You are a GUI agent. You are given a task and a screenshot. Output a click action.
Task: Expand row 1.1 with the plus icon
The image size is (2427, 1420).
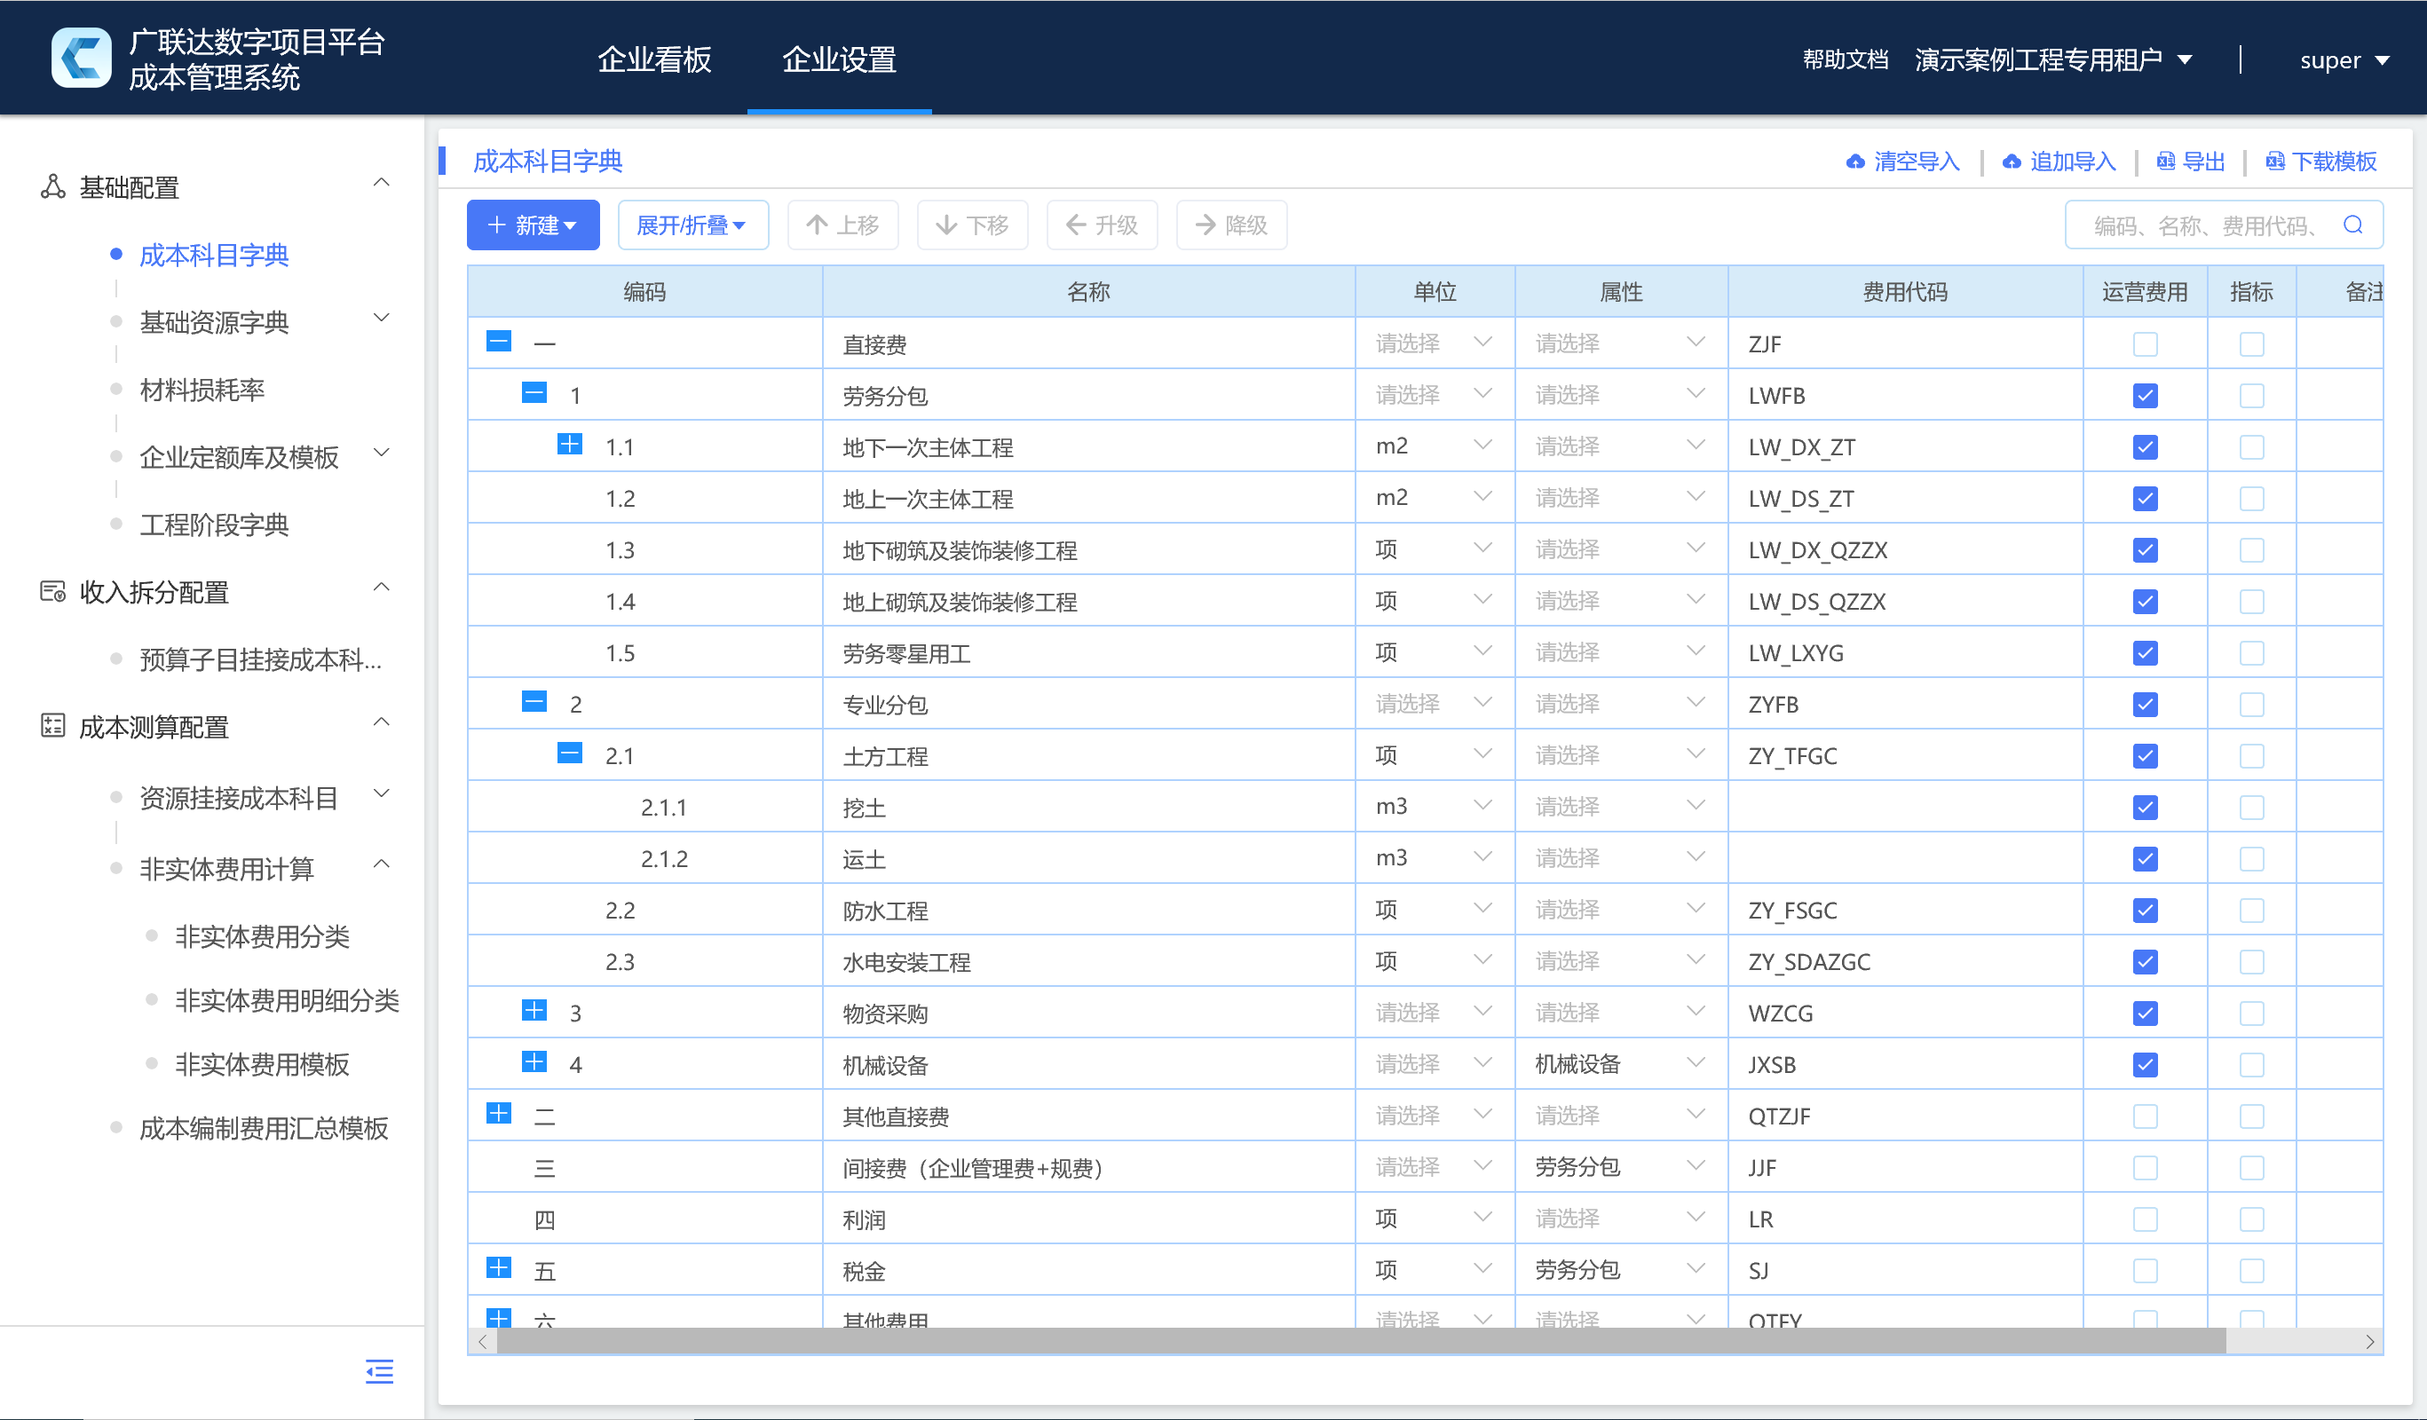pos(570,445)
